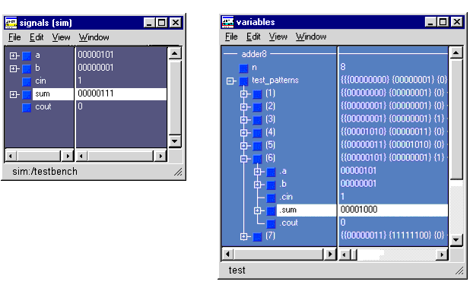The width and height of the screenshot is (470, 291).
Task: Expand the .sum field under pattern (6)
Action: [x=257, y=210]
